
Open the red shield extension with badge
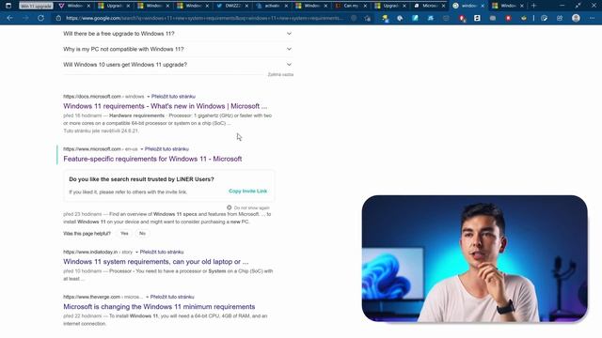[x=462, y=18]
